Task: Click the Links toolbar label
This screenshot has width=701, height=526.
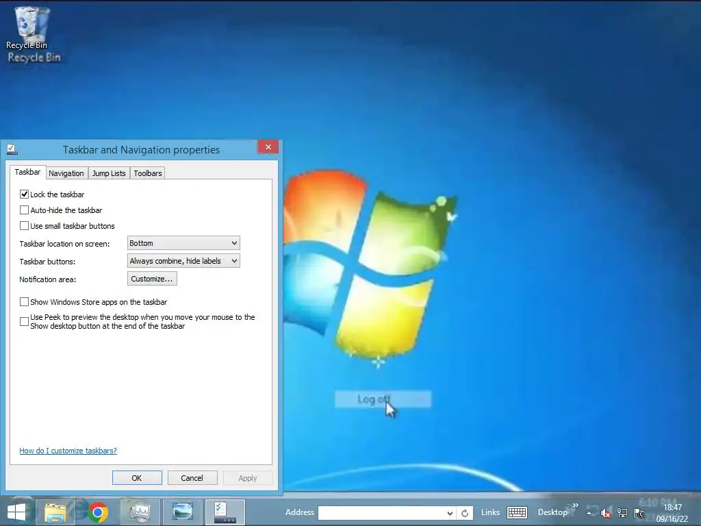Action: click(490, 512)
